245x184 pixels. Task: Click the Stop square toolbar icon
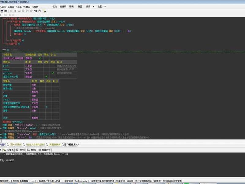click(x=15, y=11)
